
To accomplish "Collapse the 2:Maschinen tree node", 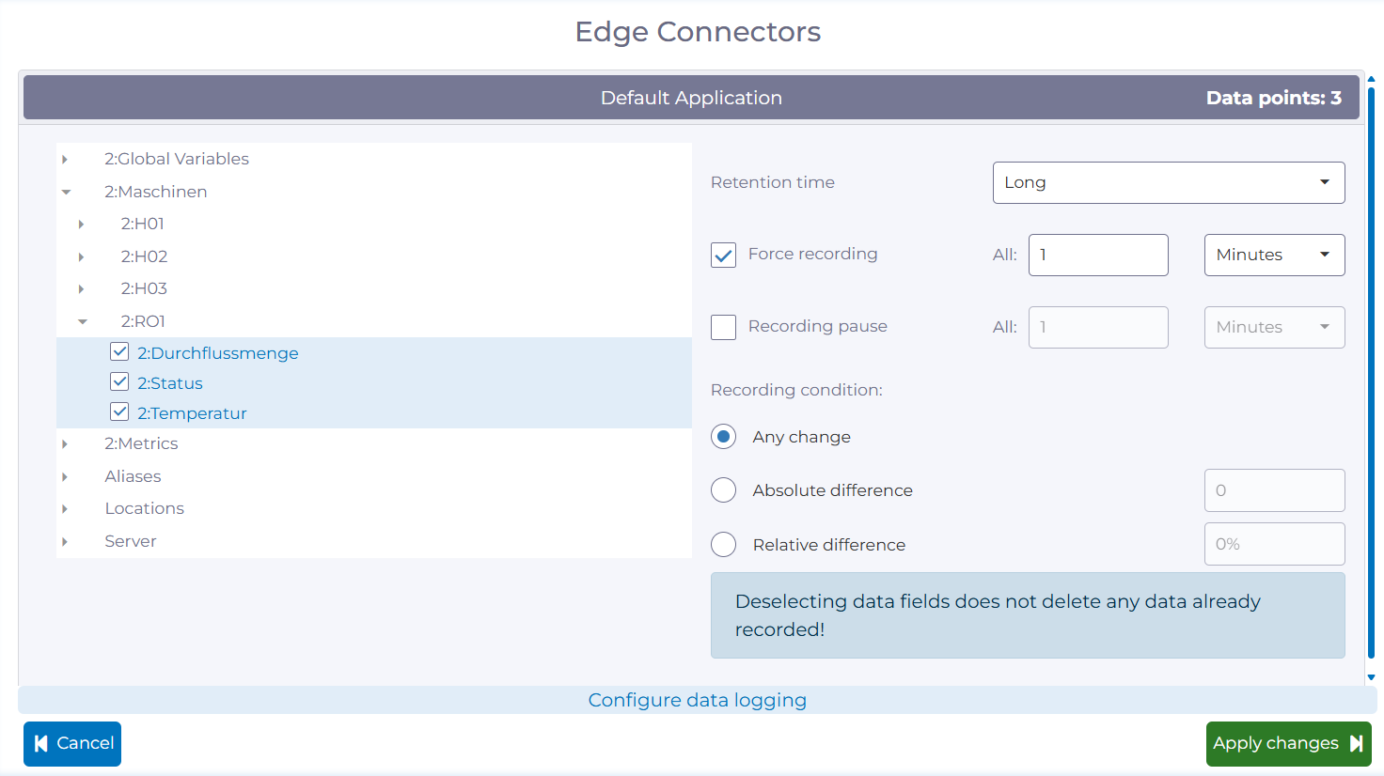I will [x=66, y=192].
